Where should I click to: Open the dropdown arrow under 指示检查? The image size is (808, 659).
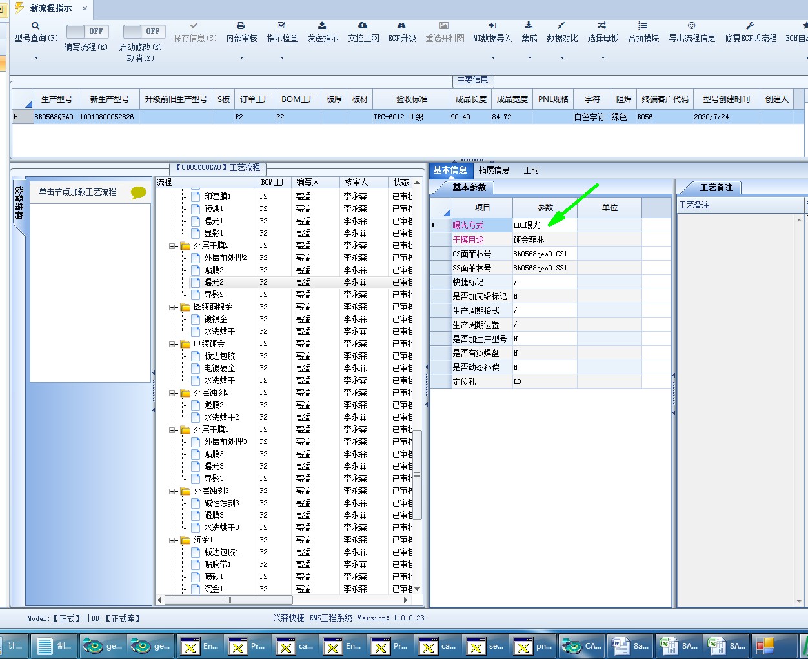click(282, 58)
